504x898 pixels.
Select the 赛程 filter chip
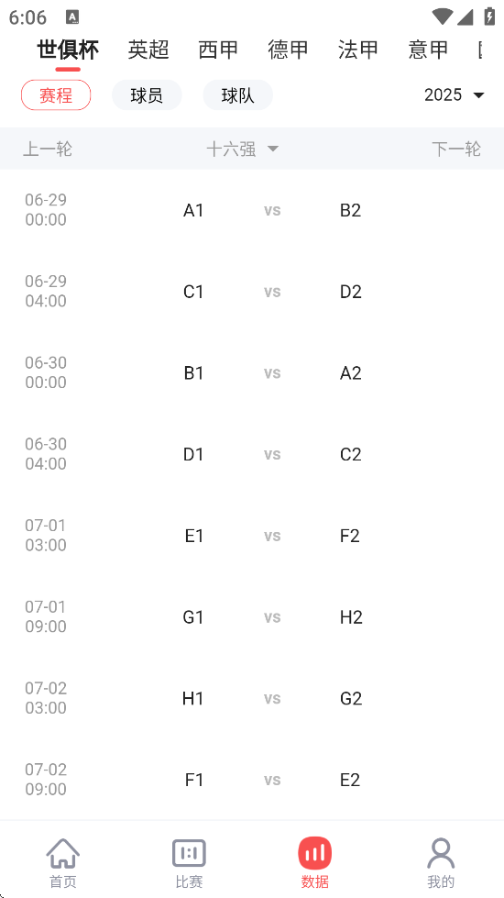click(x=56, y=95)
